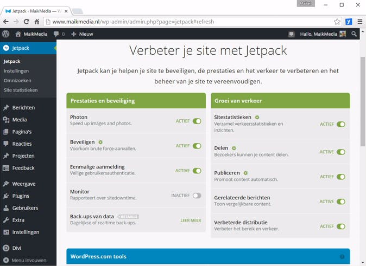The image size is (366, 266).
Task: Click the Yoast extension icon in Chrome
Action: [349, 22]
